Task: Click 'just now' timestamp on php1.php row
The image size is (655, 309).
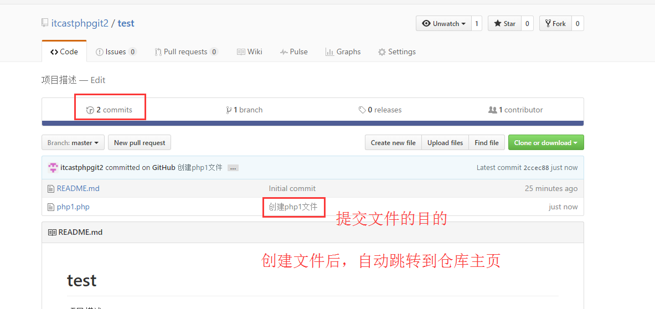Action: point(563,207)
